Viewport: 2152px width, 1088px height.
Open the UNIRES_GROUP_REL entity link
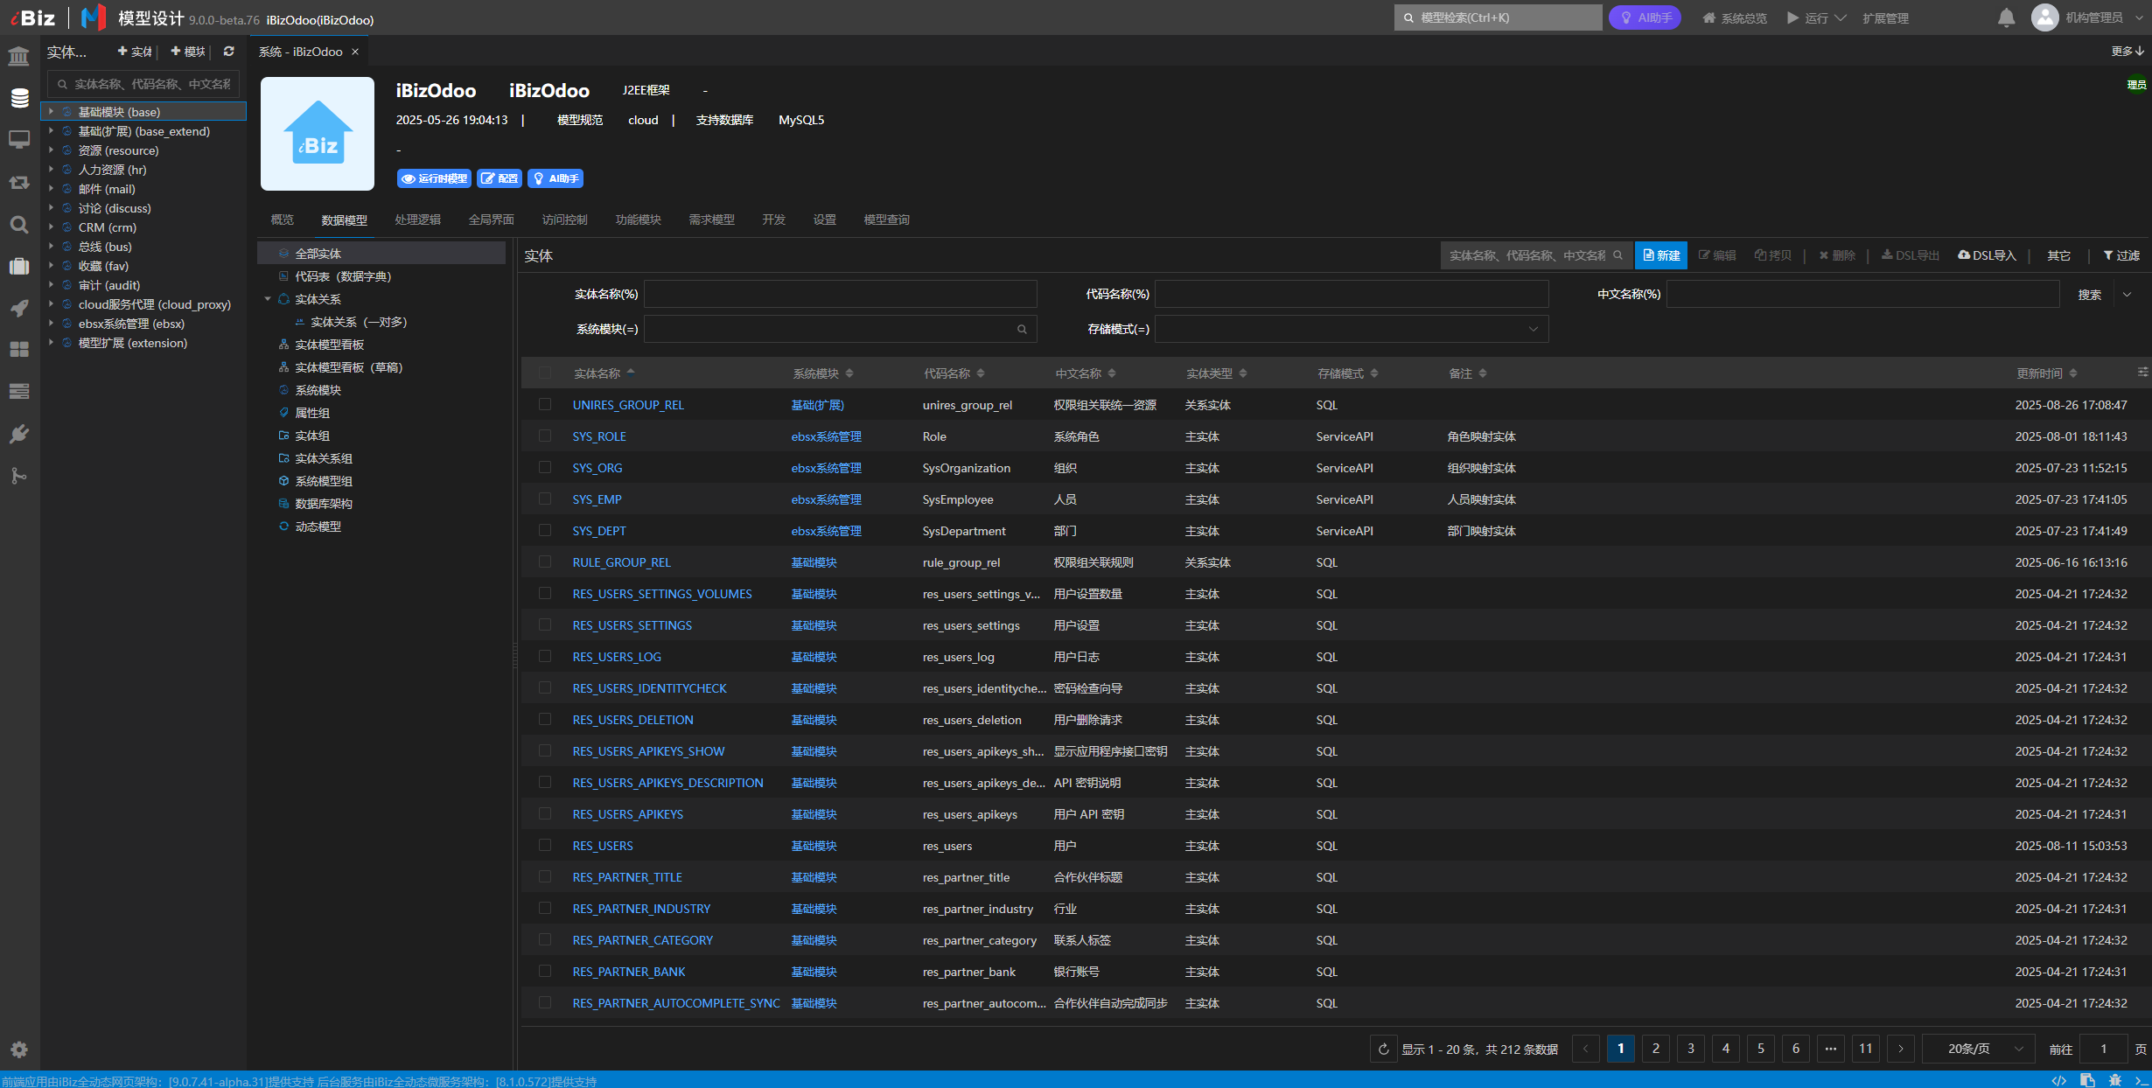pos(628,405)
